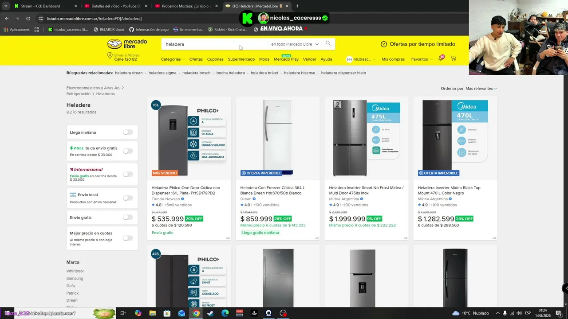This screenshot has height=319, width=568.
Task: Toggle the Envío gratis filter
Action: (x=128, y=217)
